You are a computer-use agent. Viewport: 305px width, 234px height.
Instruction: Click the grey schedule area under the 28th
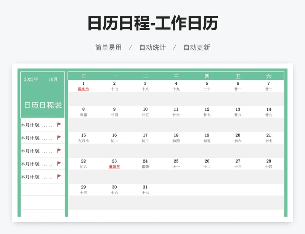pyautogui.click(x=269, y=176)
